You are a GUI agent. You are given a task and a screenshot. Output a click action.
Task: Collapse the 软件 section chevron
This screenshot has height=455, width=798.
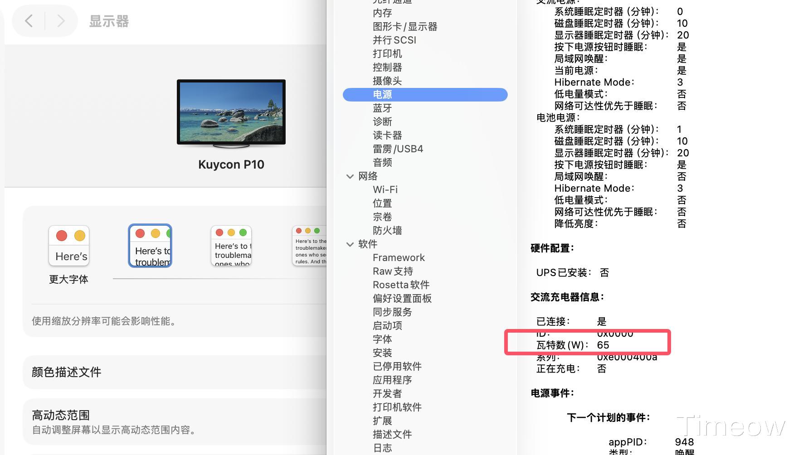350,244
